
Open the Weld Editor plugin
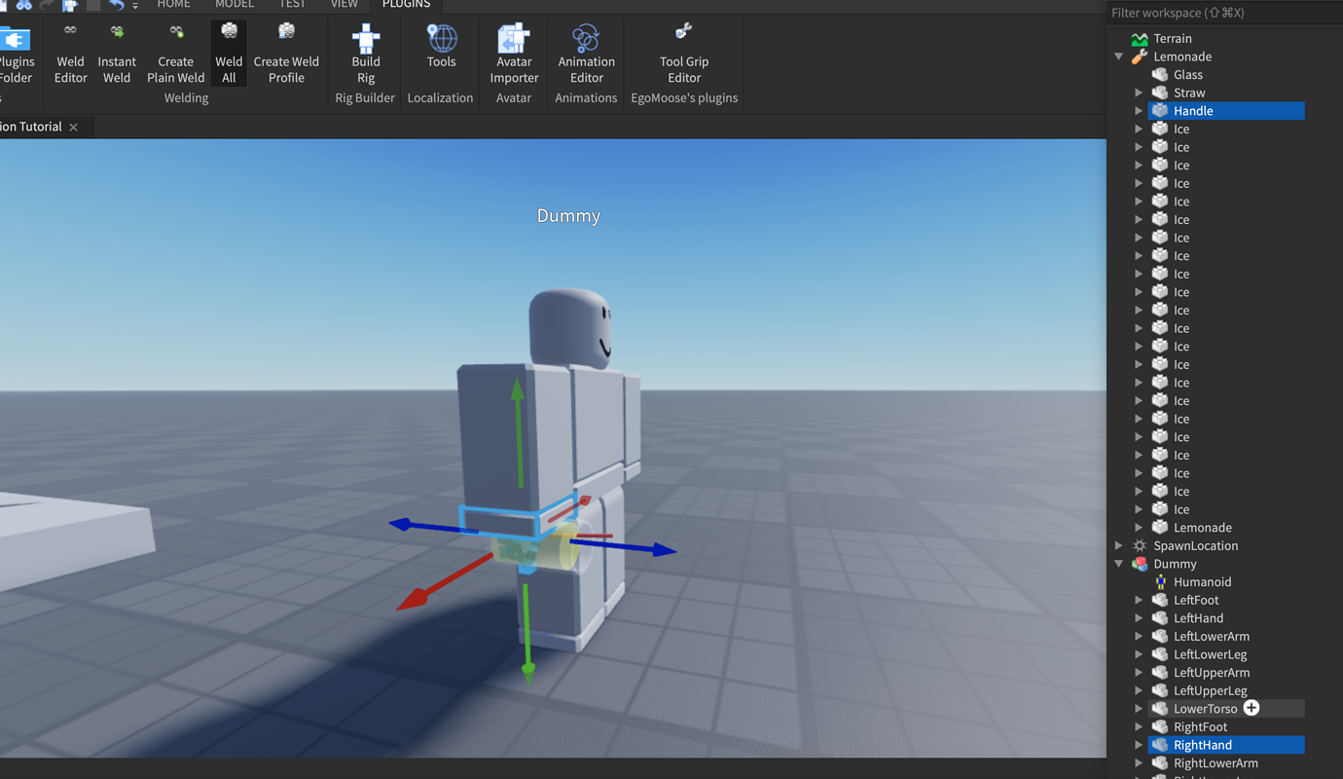[x=70, y=54]
